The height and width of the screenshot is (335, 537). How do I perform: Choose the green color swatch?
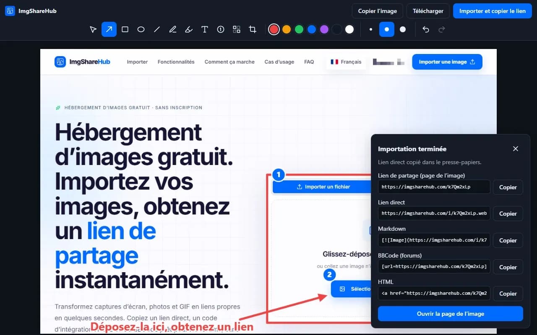pos(299,29)
